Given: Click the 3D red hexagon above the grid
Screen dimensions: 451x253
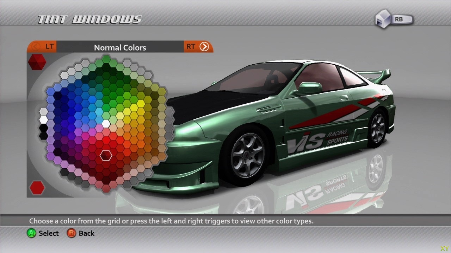Looking at the screenshot, I should tap(37, 62).
